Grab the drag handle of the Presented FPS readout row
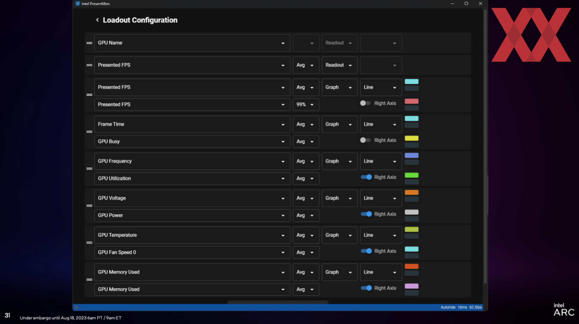This screenshot has width=579, height=324. point(89,65)
